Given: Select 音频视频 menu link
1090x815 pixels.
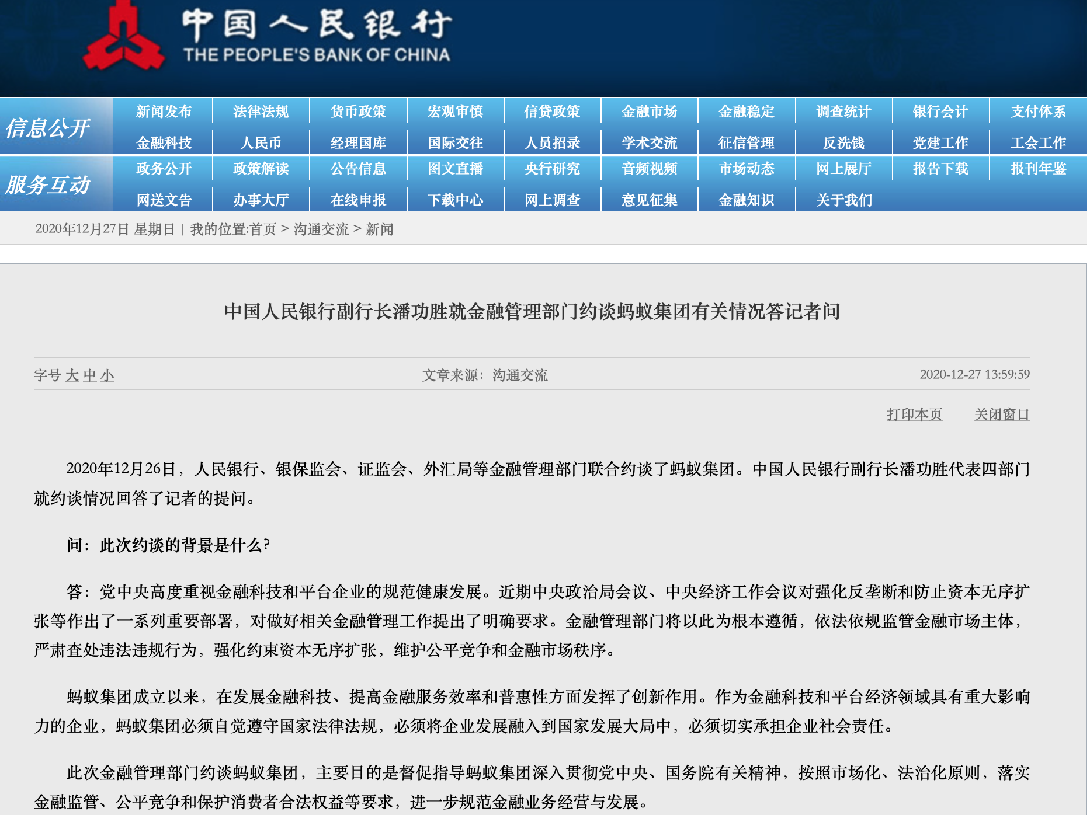Looking at the screenshot, I should (649, 169).
